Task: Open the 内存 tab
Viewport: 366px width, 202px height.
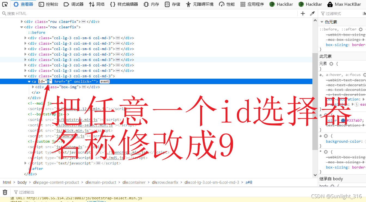Action: [151, 4]
